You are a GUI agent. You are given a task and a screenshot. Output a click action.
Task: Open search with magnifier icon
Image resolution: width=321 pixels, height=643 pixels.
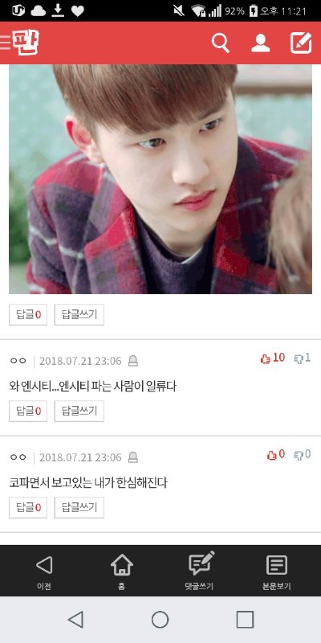(220, 43)
